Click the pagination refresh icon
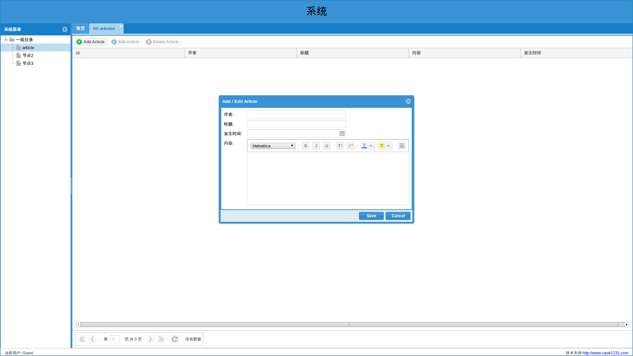This screenshot has height=356, width=633. click(175, 339)
